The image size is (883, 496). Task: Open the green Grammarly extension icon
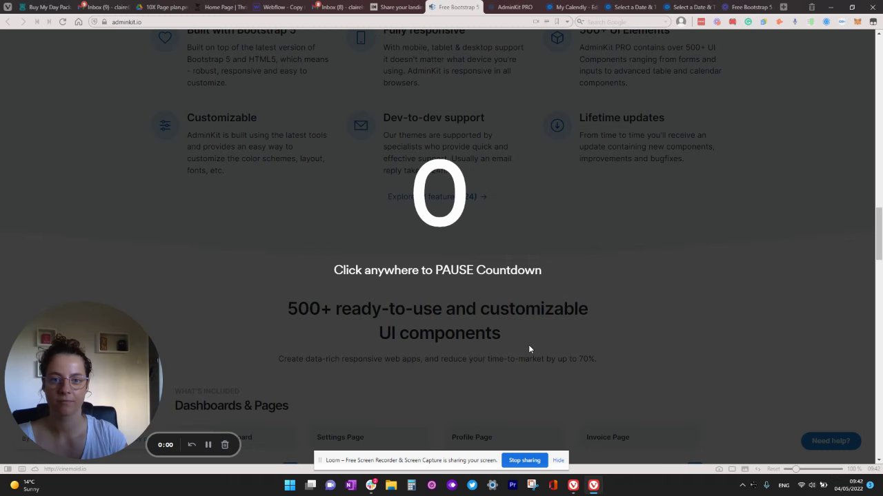pyautogui.click(x=748, y=22)
